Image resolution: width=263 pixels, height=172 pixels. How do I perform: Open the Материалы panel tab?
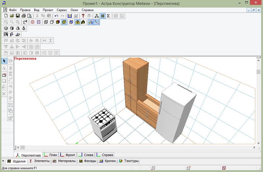[64, 161]
